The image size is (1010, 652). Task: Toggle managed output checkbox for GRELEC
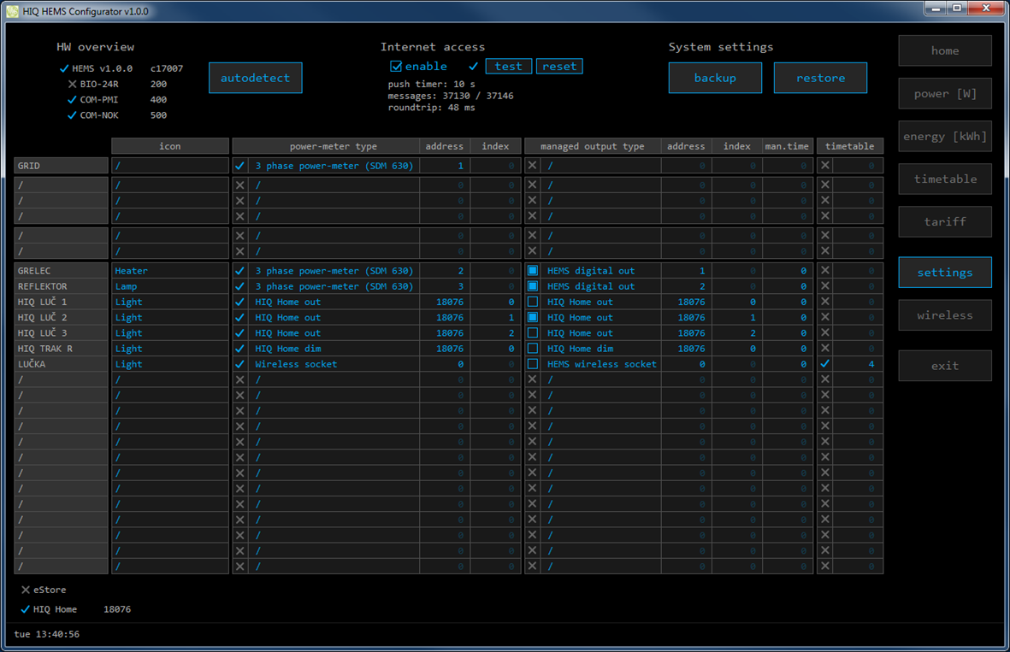(x=533, y=271)
